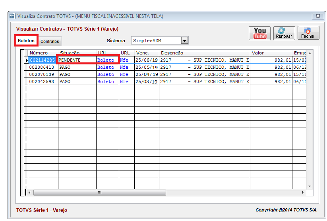This screenshot has width=327, height=221.
Task: Click the Descrição column header
Action: click(x=204, y=53)
